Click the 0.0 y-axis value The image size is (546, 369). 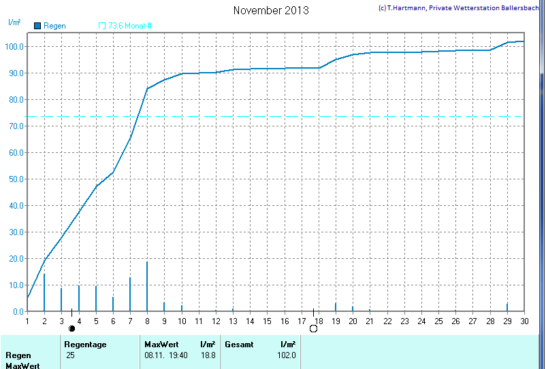[18, 312]
